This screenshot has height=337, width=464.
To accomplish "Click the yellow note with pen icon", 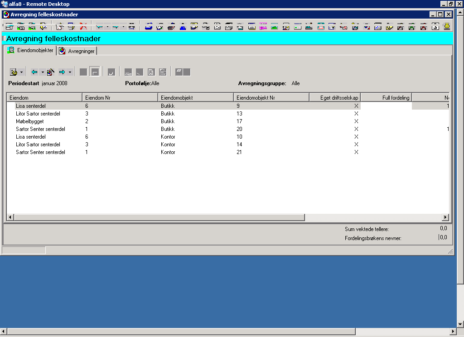I will [194, 27].
